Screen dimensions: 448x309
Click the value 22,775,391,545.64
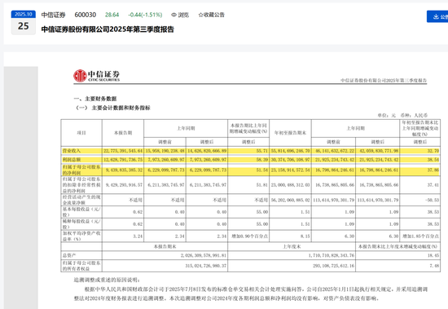pos(123,151)
